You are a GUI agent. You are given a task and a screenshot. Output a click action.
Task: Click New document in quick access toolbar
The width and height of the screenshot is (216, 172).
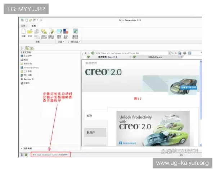coord(27,20)
